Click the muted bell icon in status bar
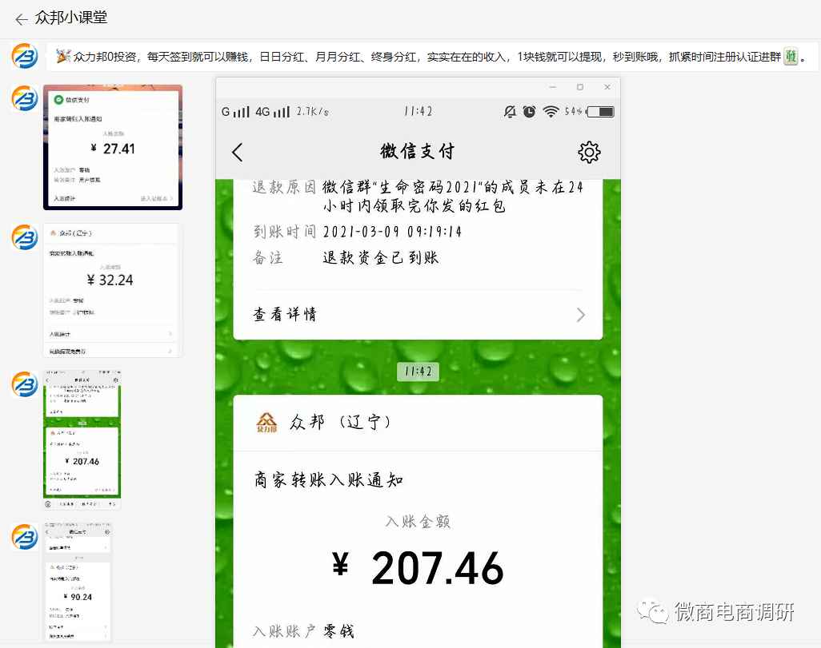The width and height of the screenshot is (821, 648). [510, 112]
